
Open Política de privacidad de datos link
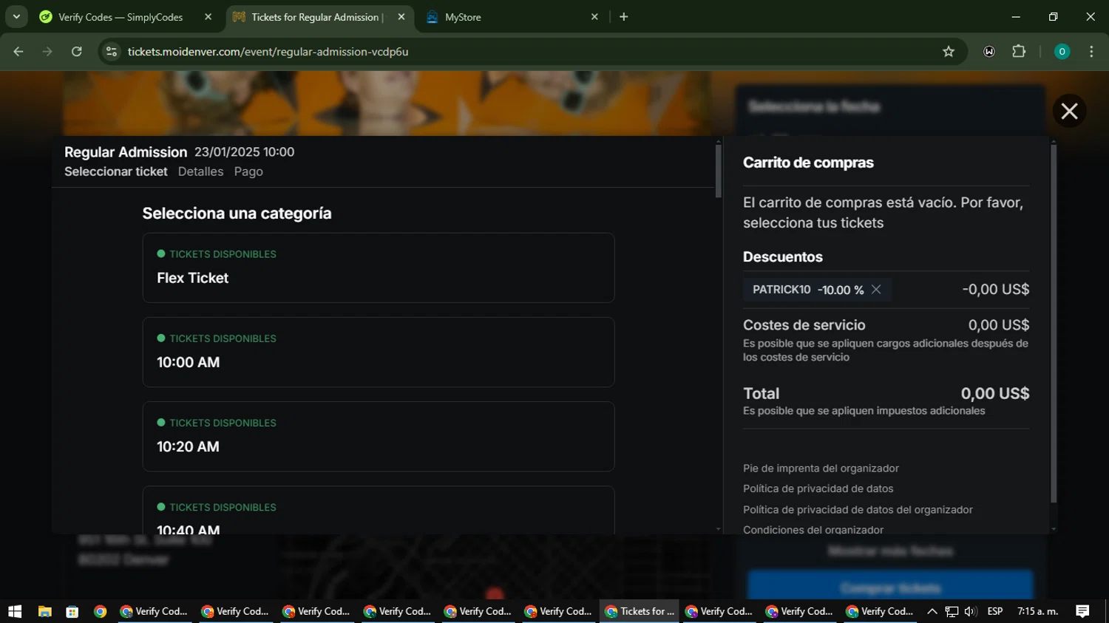click(x=818, y=488)
